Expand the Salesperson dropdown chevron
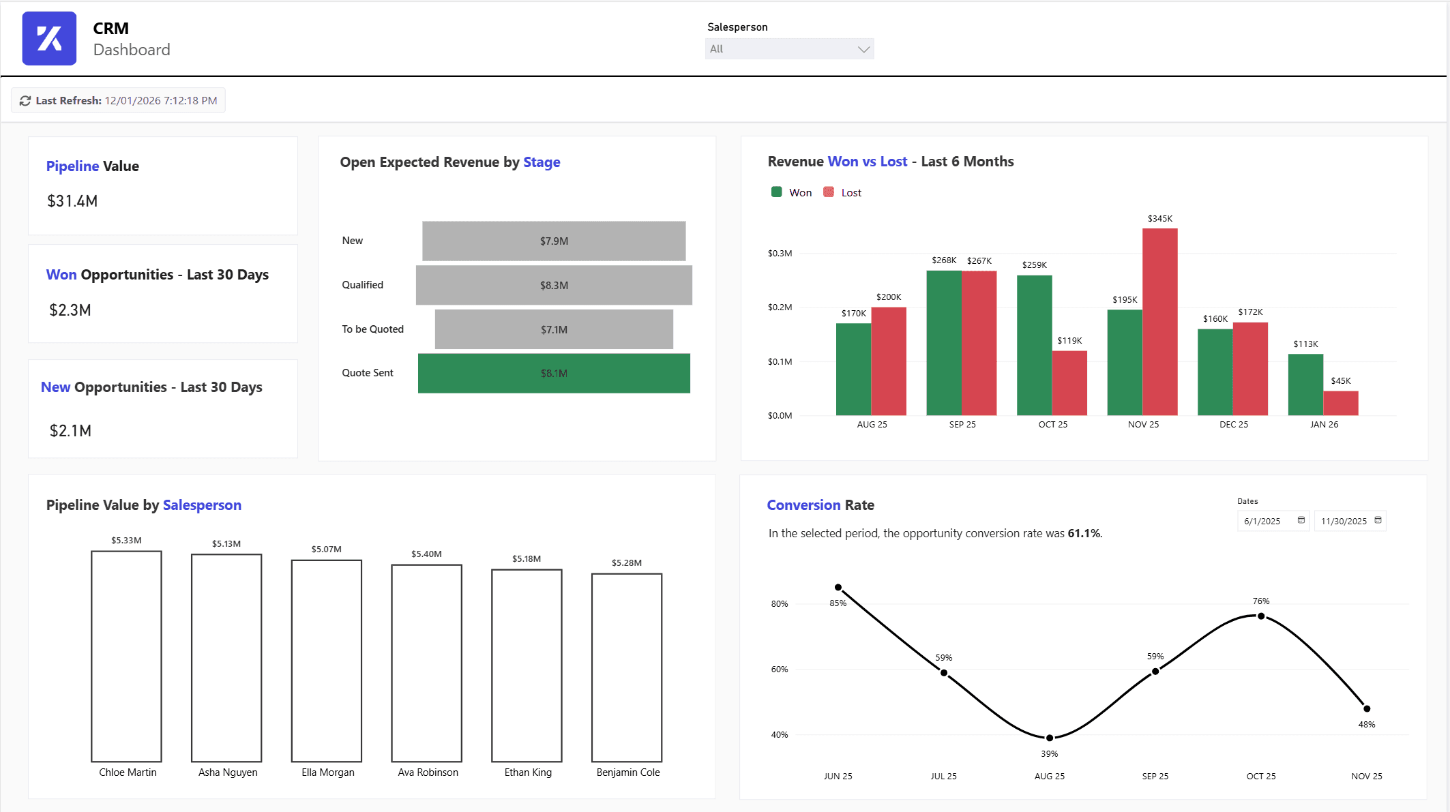 (x=863, y=49)
